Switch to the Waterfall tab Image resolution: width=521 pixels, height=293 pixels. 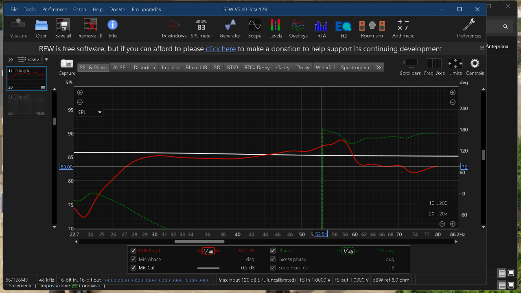coord(325,68)
